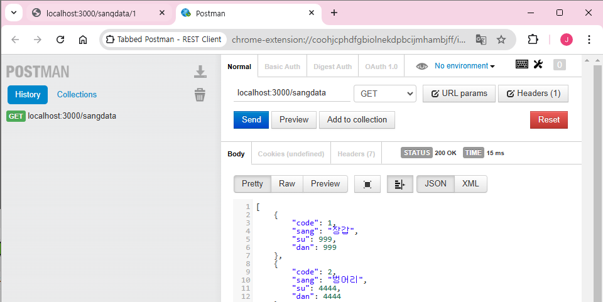Open Chrome extensions puzzle icon

point(533,39)
